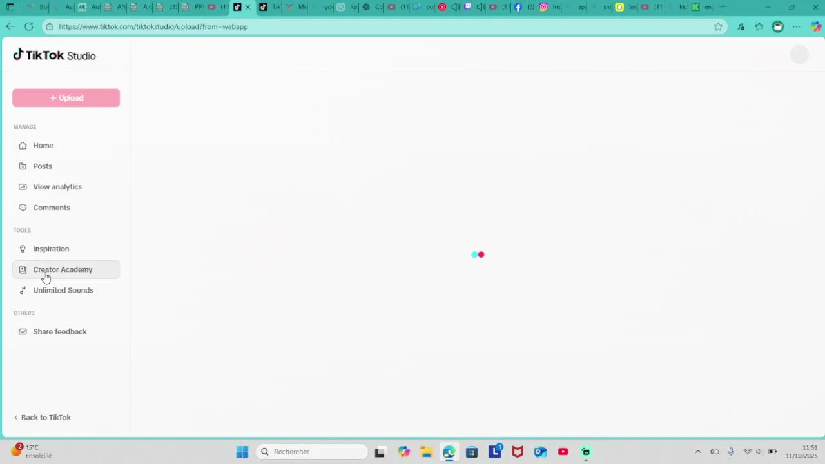Open clock showing 11:51

tap(801, 452)
